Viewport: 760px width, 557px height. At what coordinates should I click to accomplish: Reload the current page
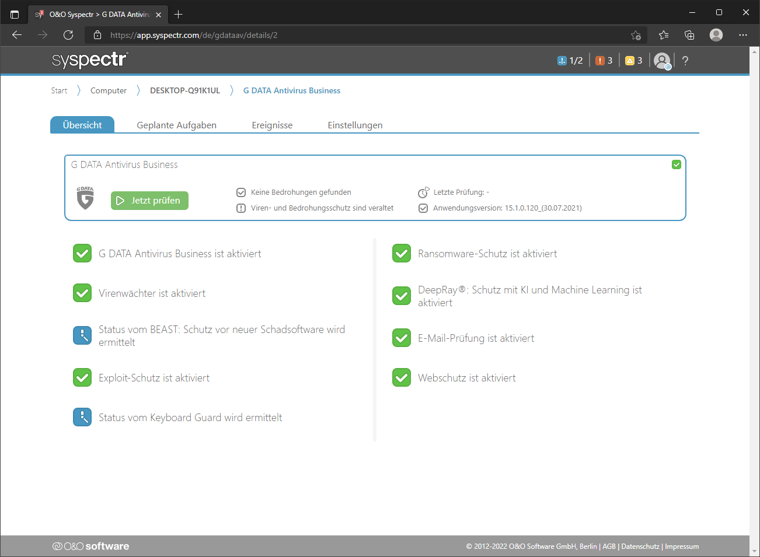pos(68,35)
